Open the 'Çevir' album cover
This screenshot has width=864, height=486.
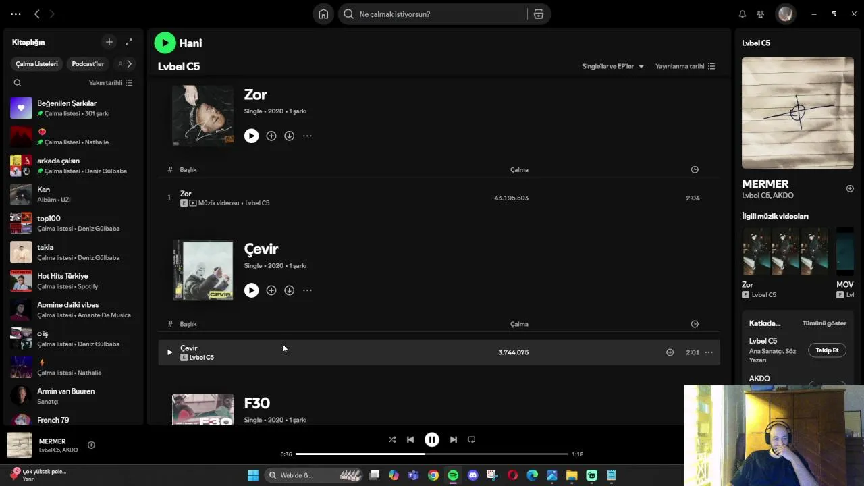coord(202,270)
